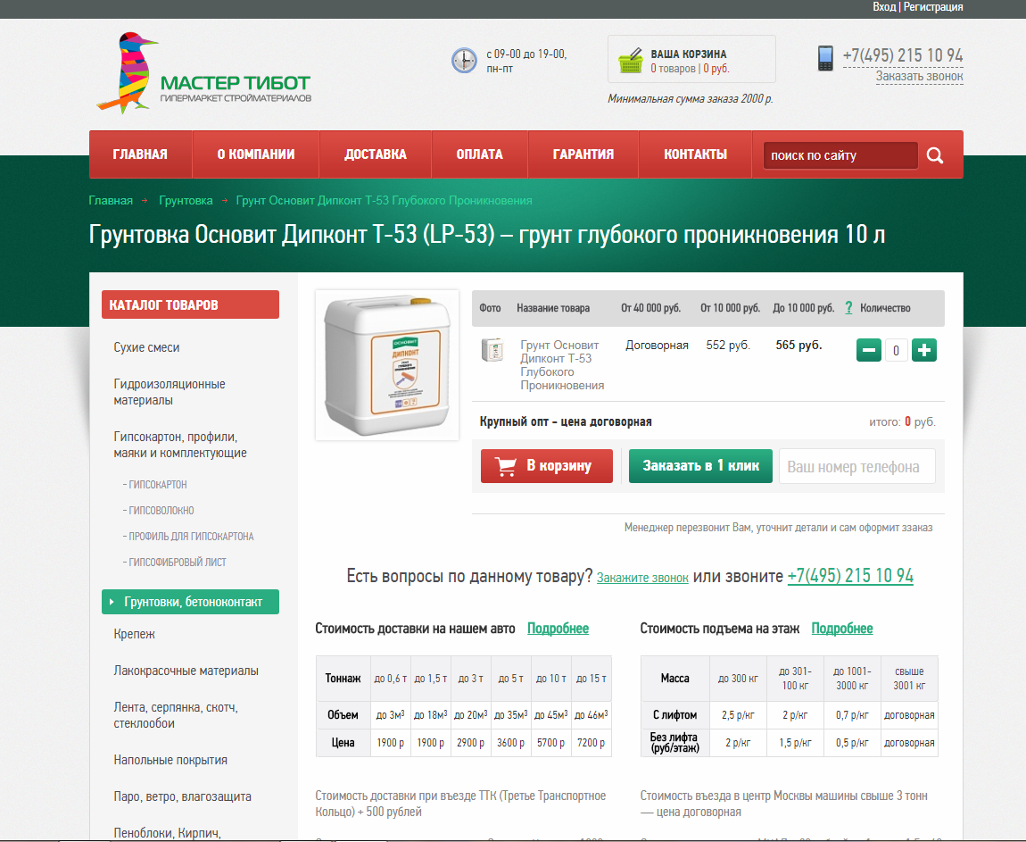Focus the поиск по сайту search field
The width and height of the screenshot is (1026, 842).
840,155
